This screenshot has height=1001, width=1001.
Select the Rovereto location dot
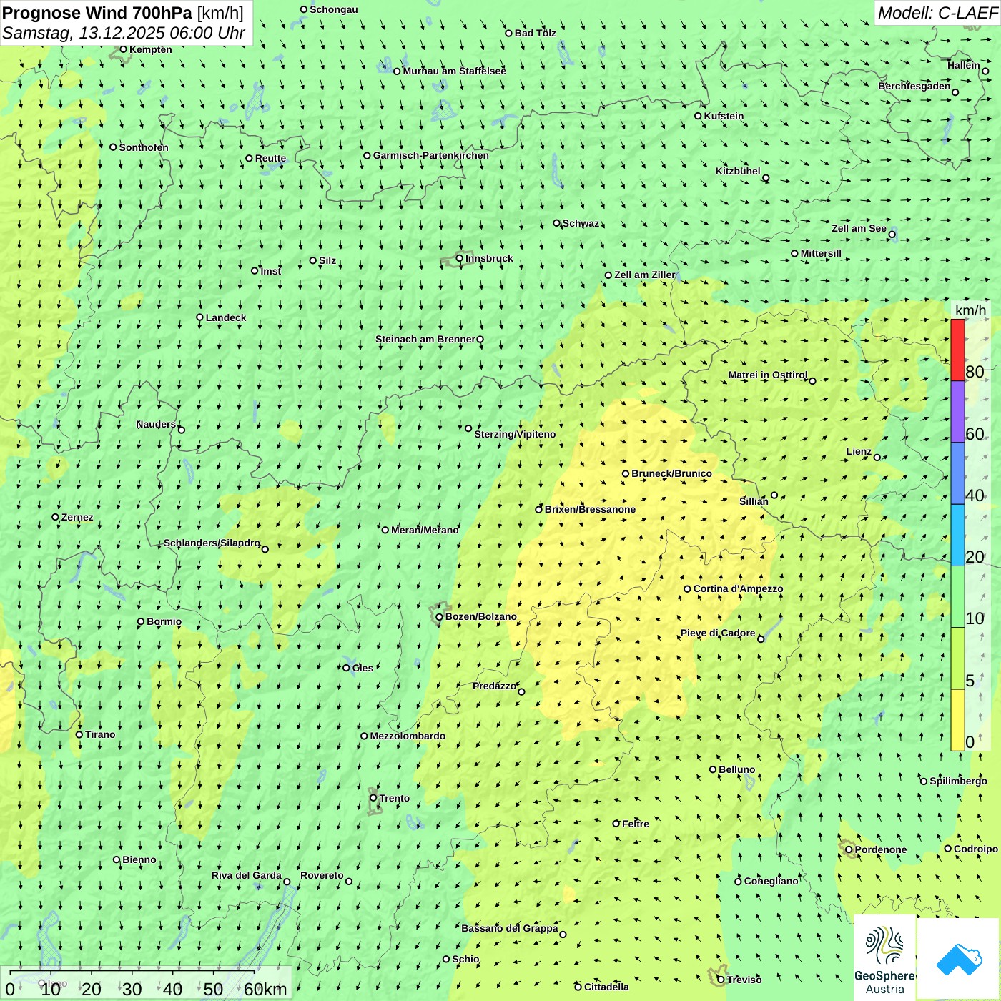[x=349, y=882]
